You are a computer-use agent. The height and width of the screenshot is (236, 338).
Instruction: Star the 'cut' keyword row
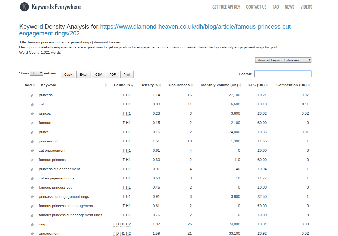tap(32, 105)
